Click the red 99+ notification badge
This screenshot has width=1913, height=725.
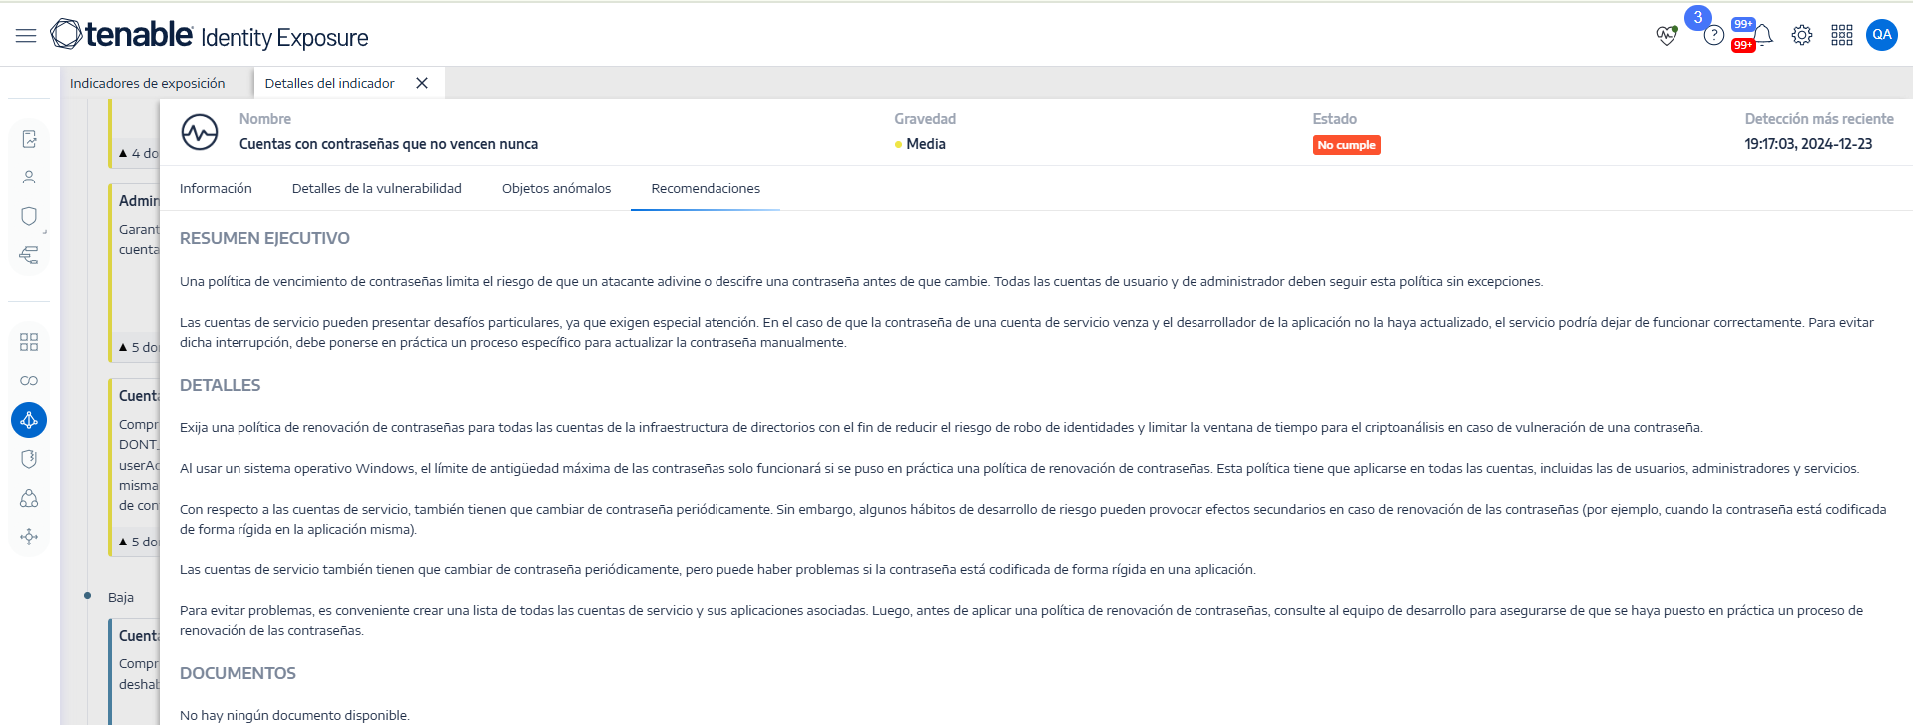(x=1743, y=45)
